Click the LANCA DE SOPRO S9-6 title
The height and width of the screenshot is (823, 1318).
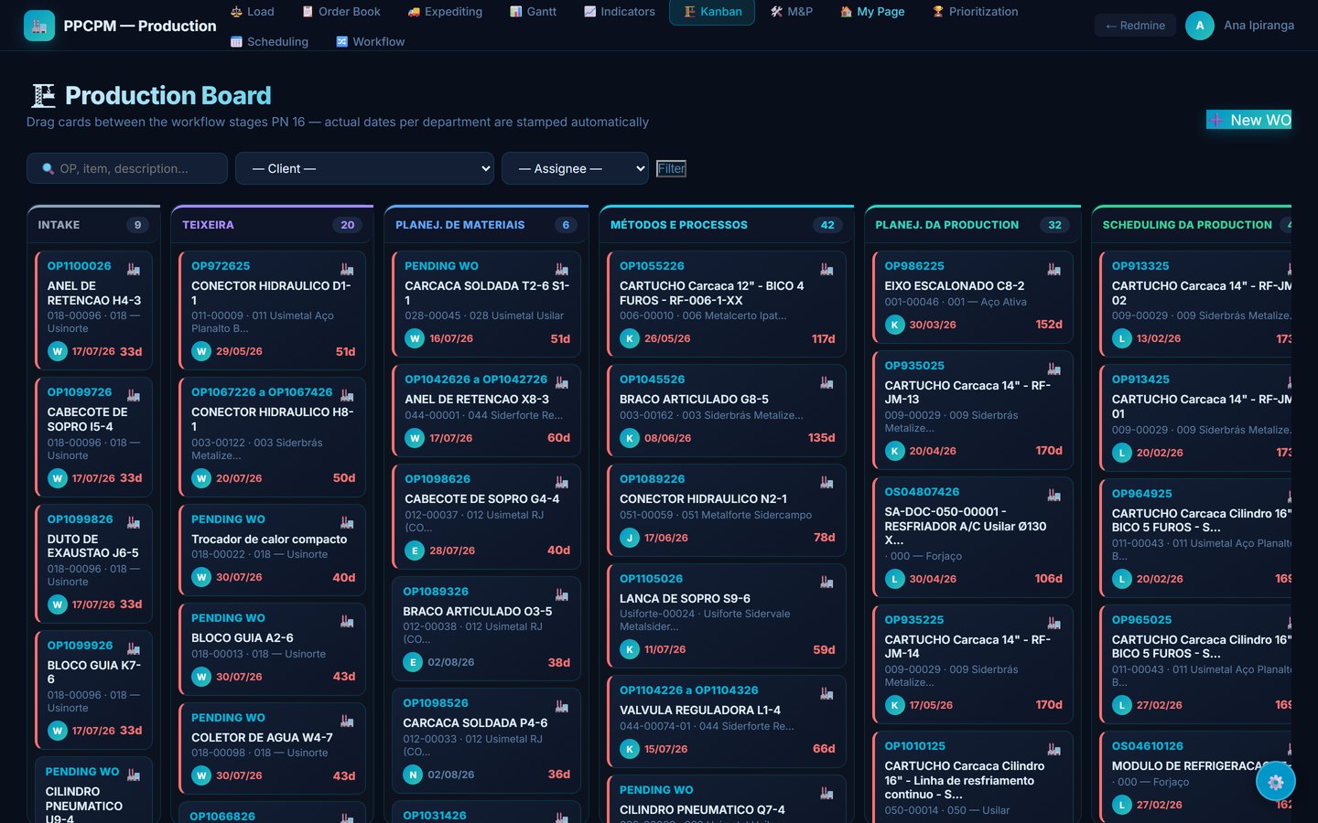[685, 599]
